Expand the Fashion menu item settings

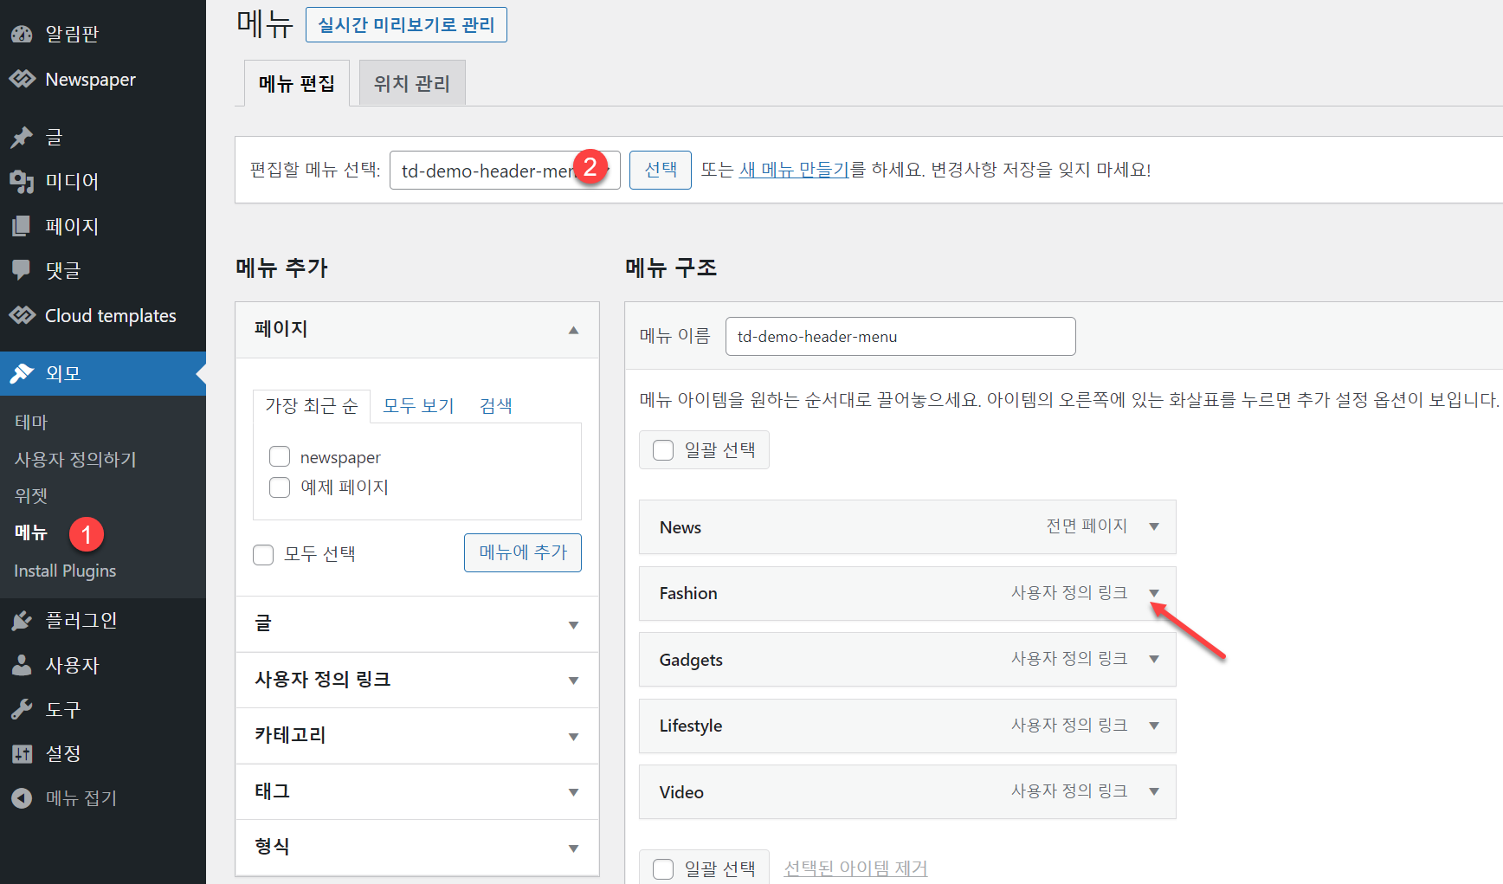1154,594
